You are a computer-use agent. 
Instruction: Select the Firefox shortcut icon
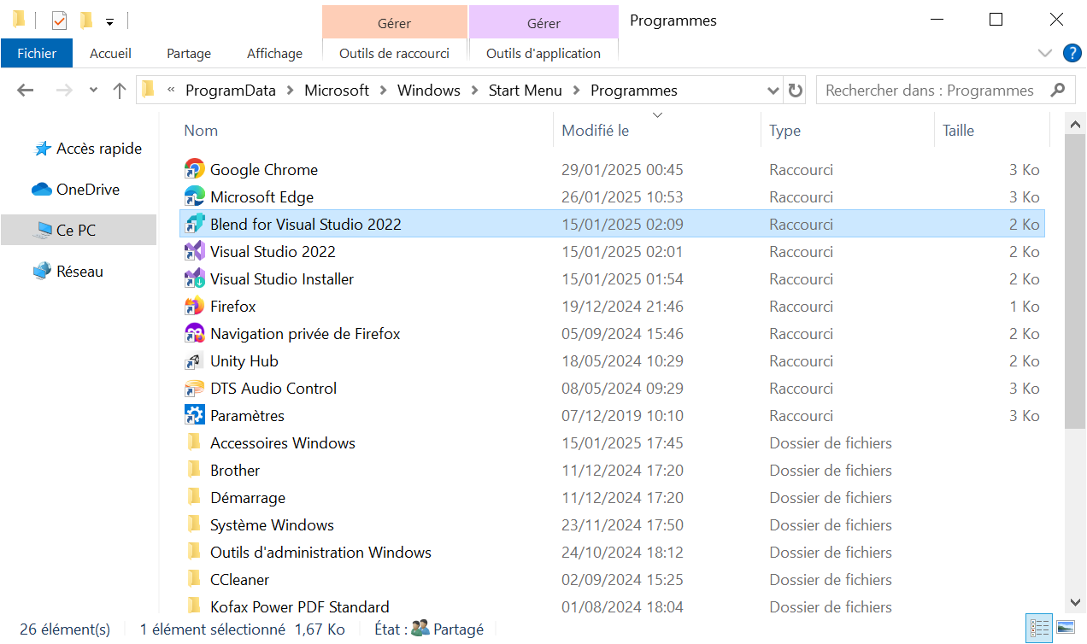click(195, 306)
